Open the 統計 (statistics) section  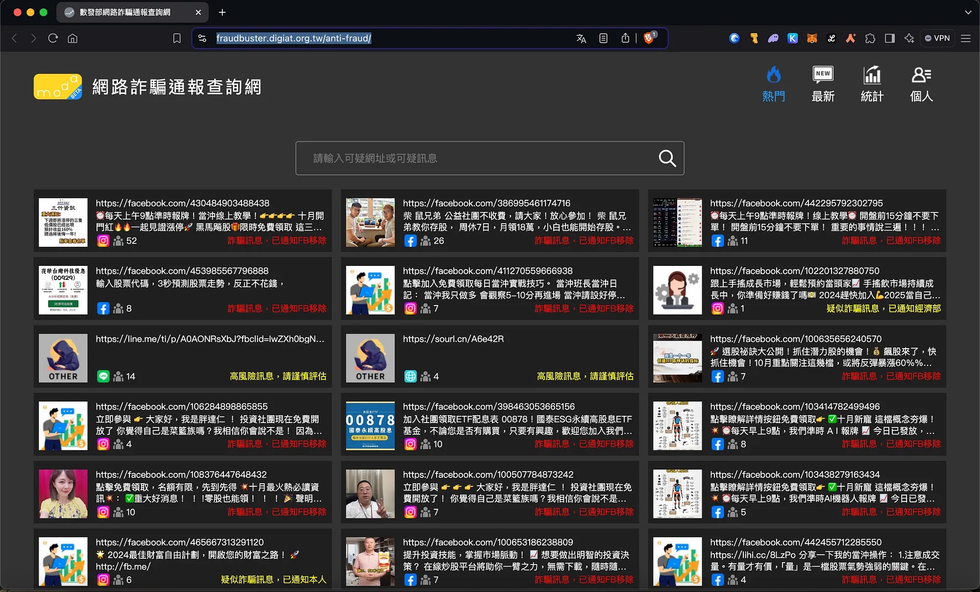pyautogui.click(x=872, y=84)
